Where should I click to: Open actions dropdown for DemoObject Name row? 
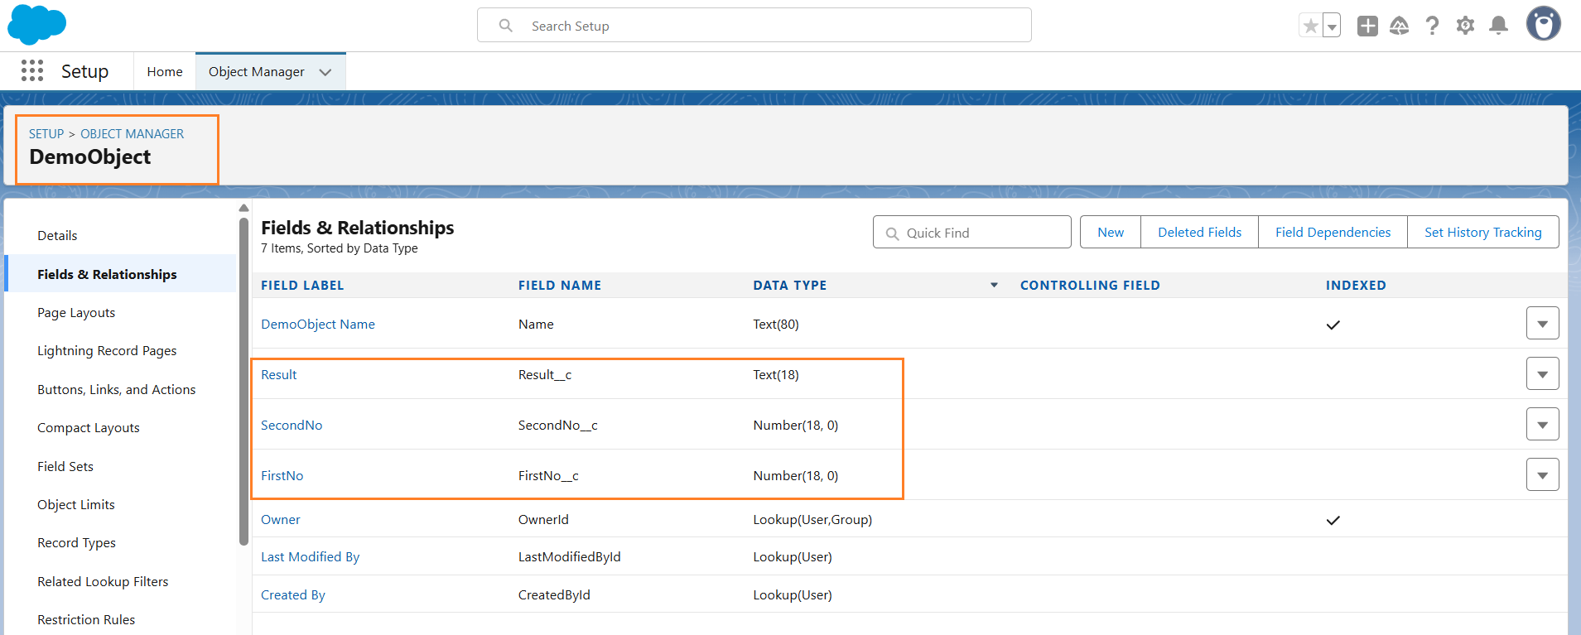tap(1543, 324)
